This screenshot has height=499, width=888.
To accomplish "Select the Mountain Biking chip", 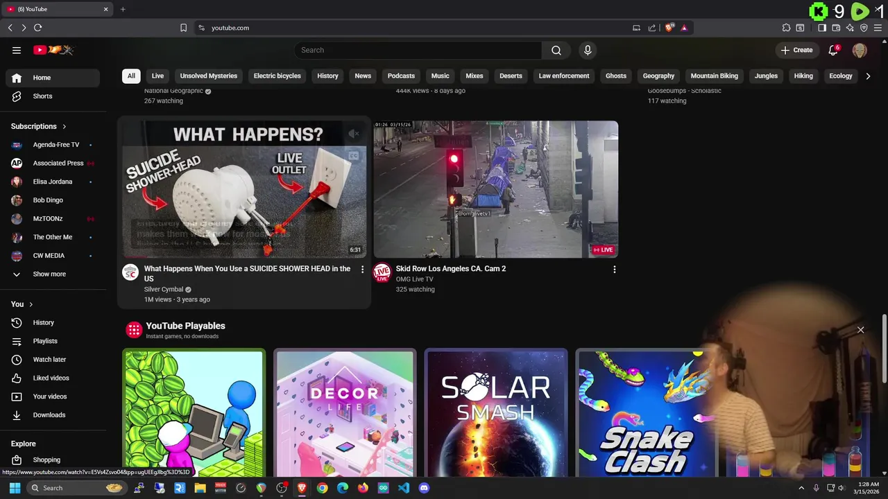I will 714,76.
